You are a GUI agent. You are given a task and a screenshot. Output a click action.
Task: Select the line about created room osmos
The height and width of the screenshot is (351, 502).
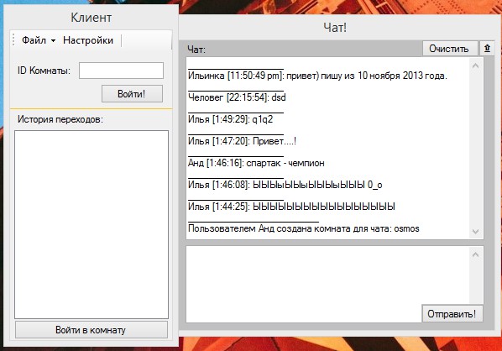304,228
